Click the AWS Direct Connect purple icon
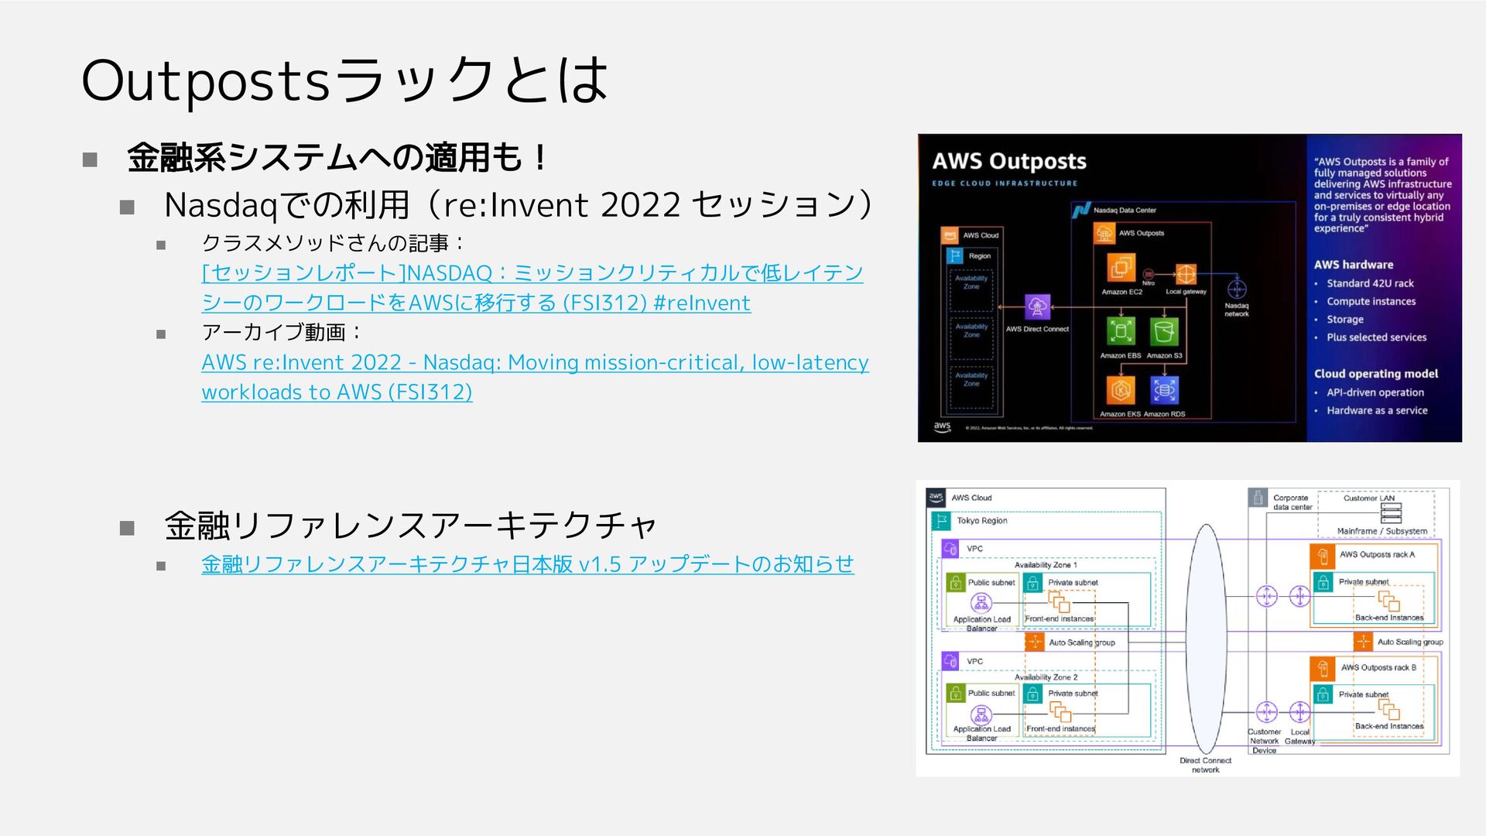 point(1037,307)
